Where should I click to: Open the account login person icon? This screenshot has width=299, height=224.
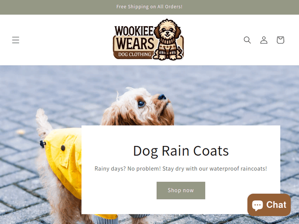[x=264, y=40]
